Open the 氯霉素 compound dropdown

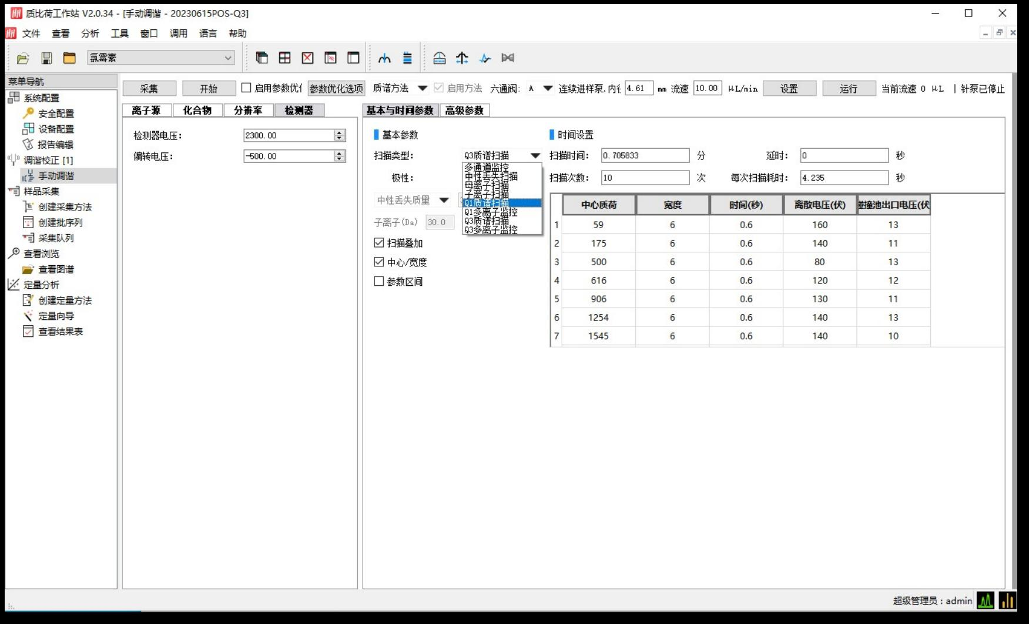pyautogui.click(x=227, y=58)
